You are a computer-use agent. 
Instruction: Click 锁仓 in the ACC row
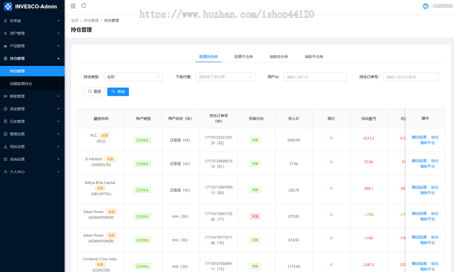click(435, 137)
